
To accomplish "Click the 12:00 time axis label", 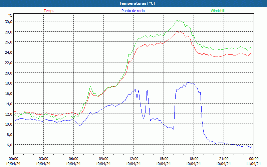I will point(134,159).
